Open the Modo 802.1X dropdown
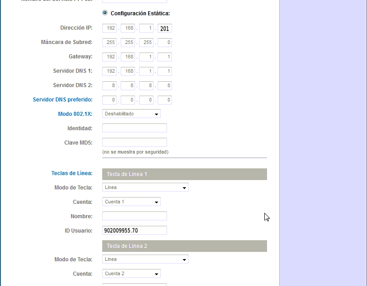 pyautogui.click(x=131, y=114)
